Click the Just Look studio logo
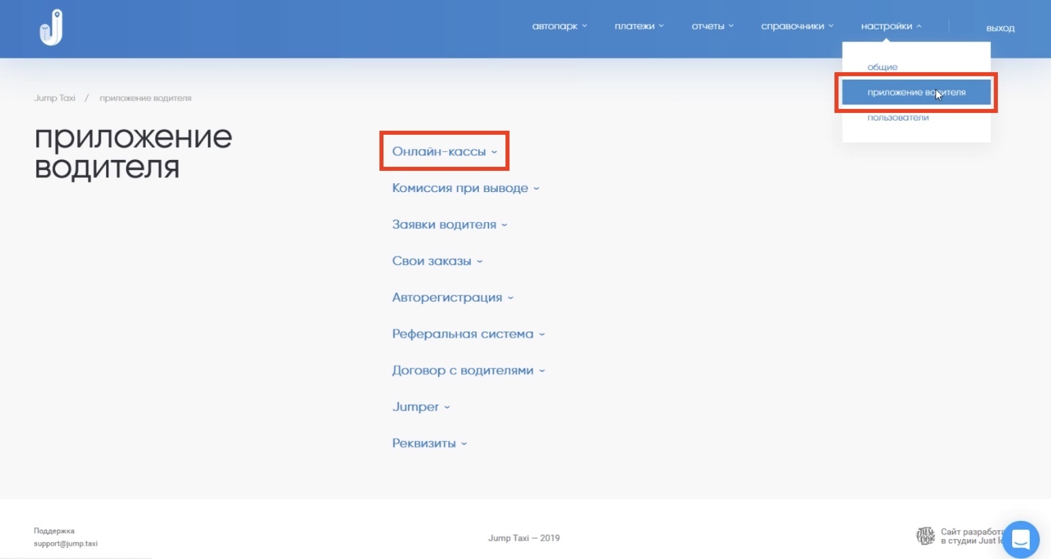 [925, 536]
